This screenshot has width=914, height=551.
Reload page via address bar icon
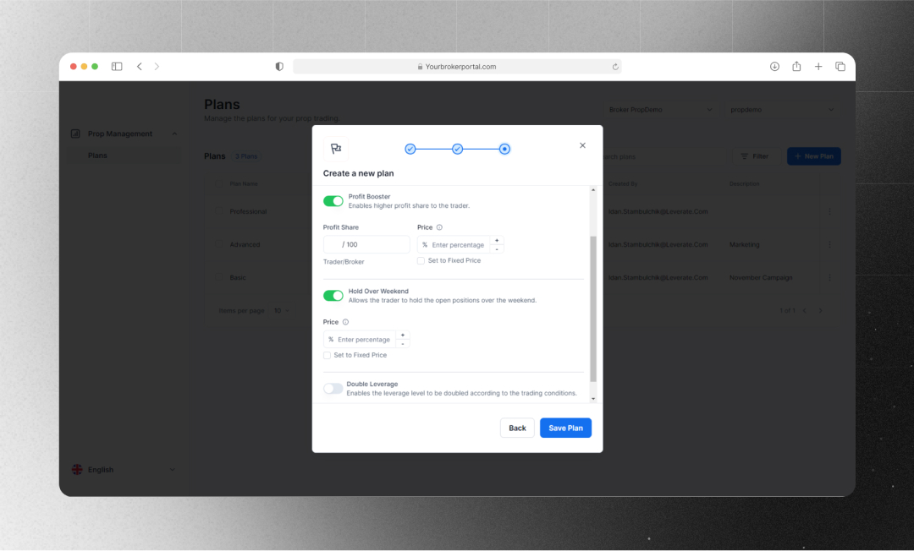click(615, 67)
